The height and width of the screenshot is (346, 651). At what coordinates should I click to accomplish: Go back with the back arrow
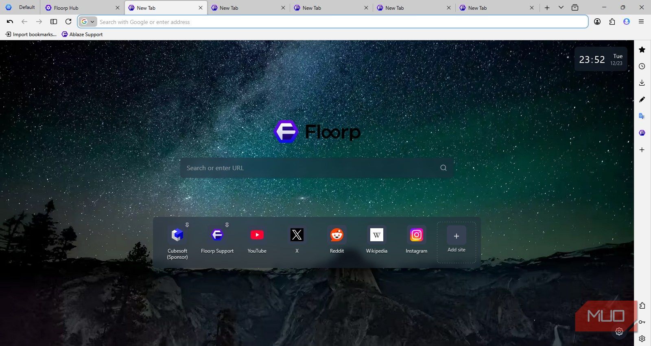click(24, 22)
